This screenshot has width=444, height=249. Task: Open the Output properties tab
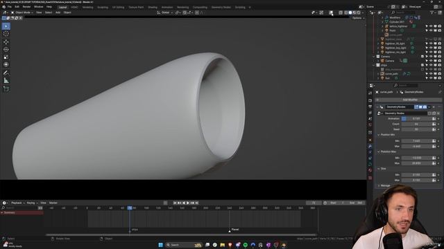pos(370,107)
